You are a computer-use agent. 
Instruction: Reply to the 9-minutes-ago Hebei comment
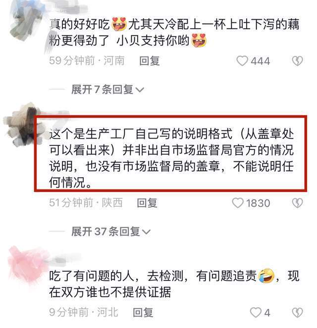tap(143, 313)
